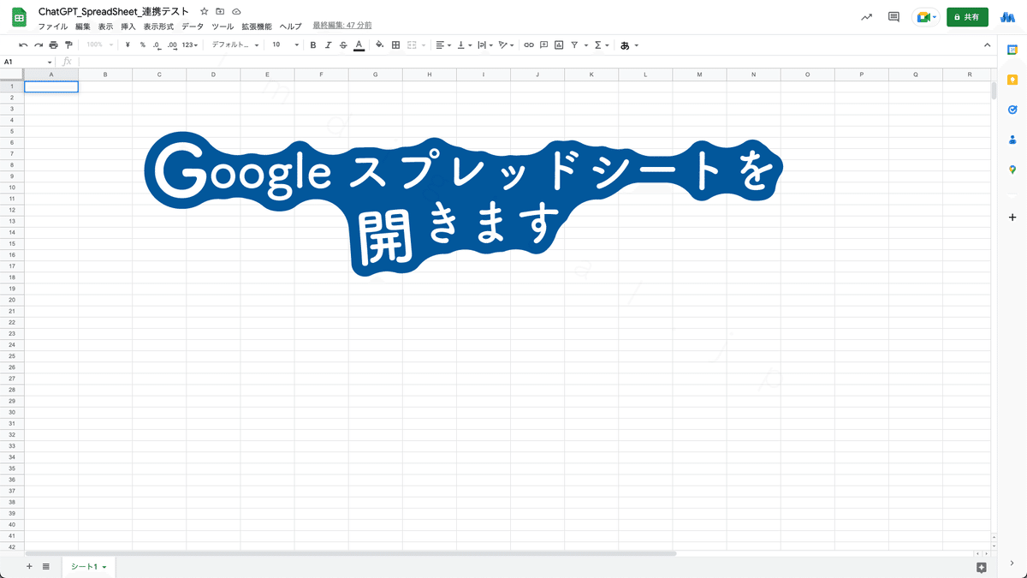Open the text color picker
1027x578 pixels.
[x=358, y=45]
